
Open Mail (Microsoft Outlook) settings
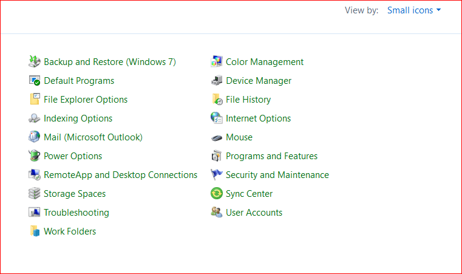tap(93, 137)
